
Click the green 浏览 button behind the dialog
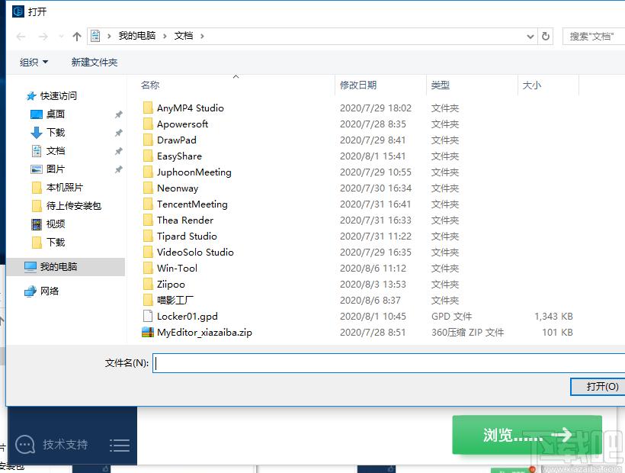(527, 435)
